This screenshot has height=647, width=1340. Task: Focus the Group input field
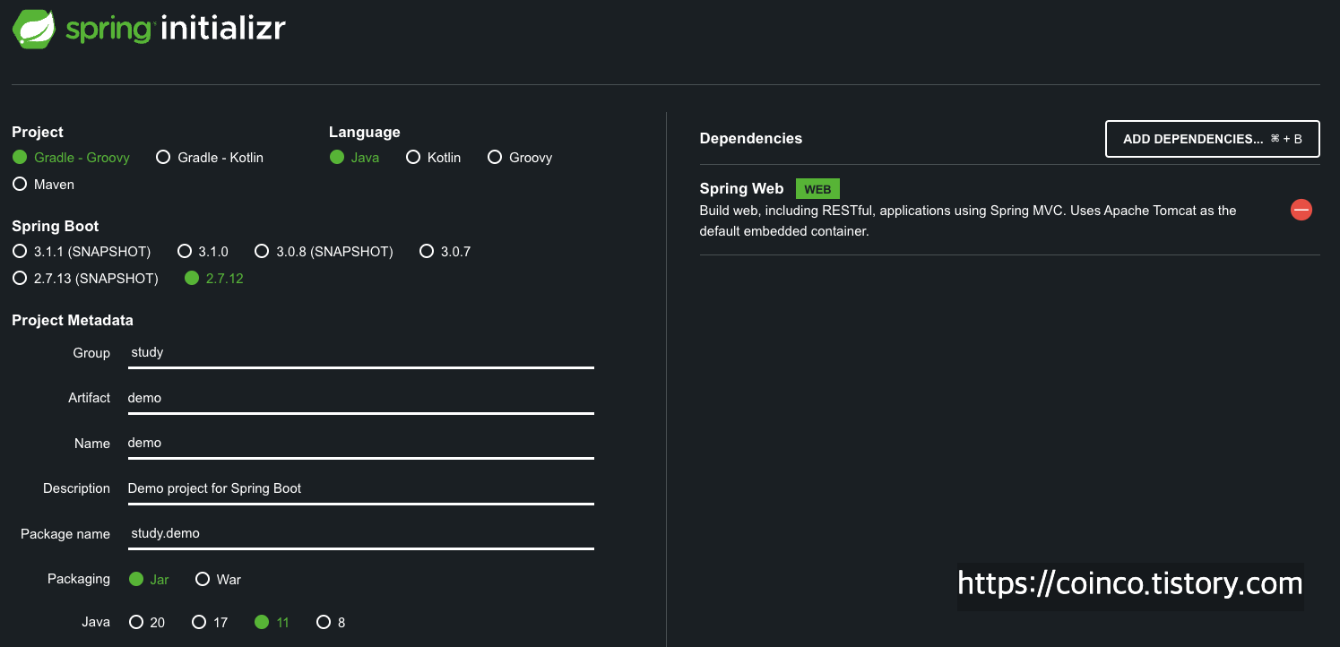coord(361,352)
